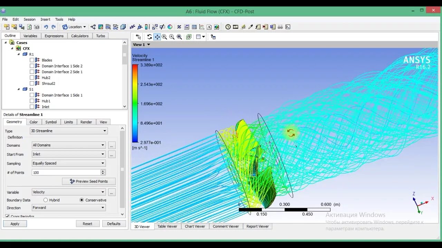442x248 pixels.
Task: Insert a Vector plot
Action: pos(93,27)
